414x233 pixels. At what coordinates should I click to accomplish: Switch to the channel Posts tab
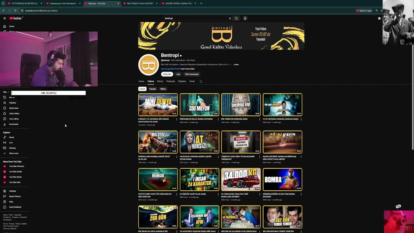click(192, 82)
